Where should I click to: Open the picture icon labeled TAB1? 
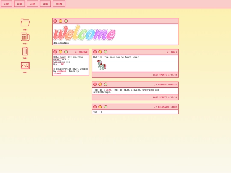point(25,65)
